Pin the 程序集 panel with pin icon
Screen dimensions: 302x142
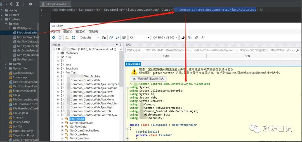pyautogui.click(x=121, y=45)
